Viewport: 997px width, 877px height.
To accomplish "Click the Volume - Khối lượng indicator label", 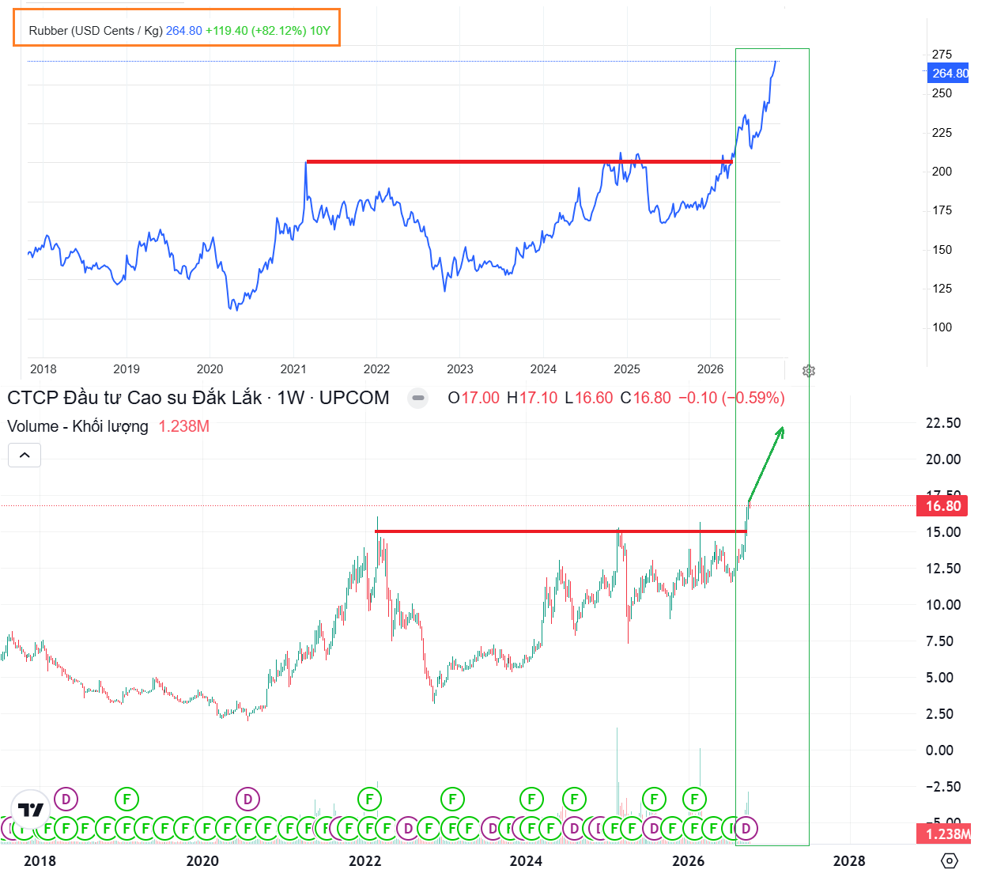I will 77,426.
